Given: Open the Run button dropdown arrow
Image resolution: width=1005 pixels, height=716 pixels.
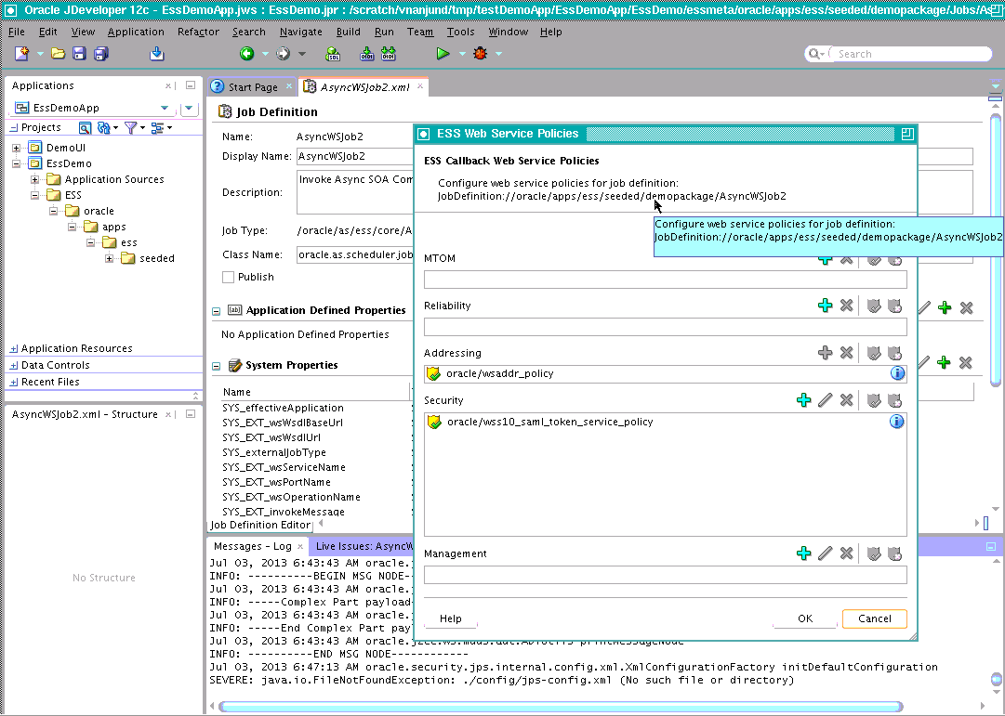Looking at the screenshot, I should (x=462, y=54).
